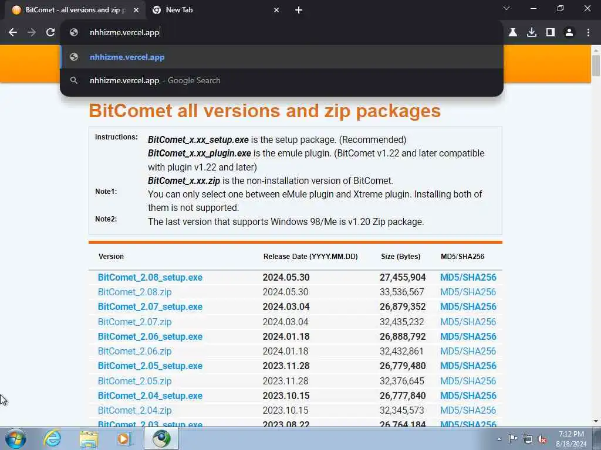Open the network tray icon
The height and width of the screenshot is (450, 601).
[x=528, y=439]
